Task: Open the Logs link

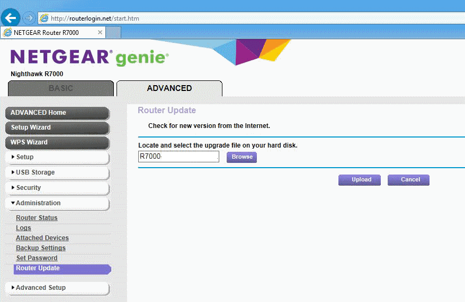Action: tap(23, 228)
